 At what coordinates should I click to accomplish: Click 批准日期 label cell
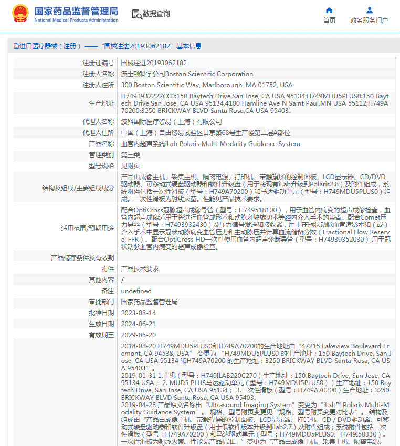pos(65,313)
